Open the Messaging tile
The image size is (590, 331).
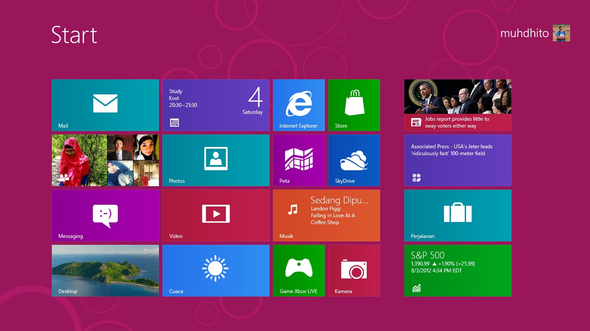point(105,215)
